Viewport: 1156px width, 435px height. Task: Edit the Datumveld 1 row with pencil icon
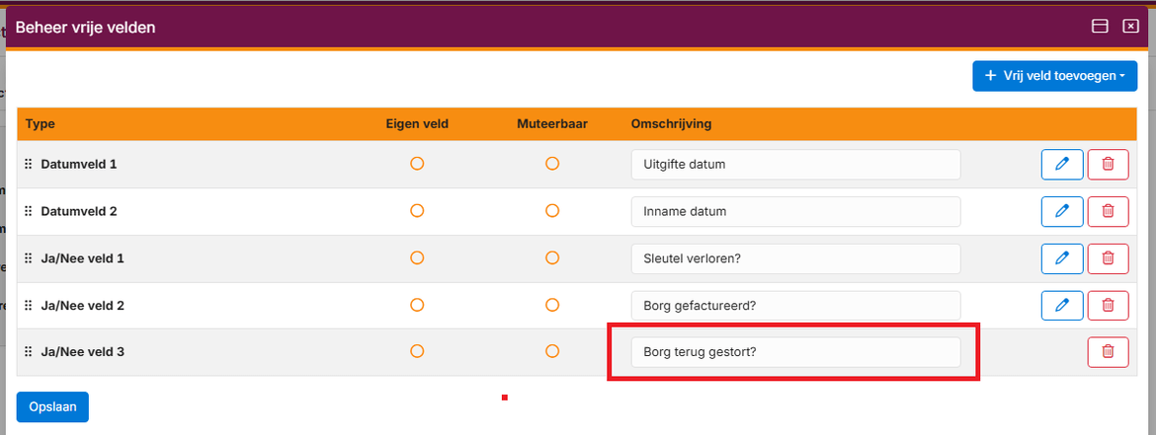click(1062, 164)
